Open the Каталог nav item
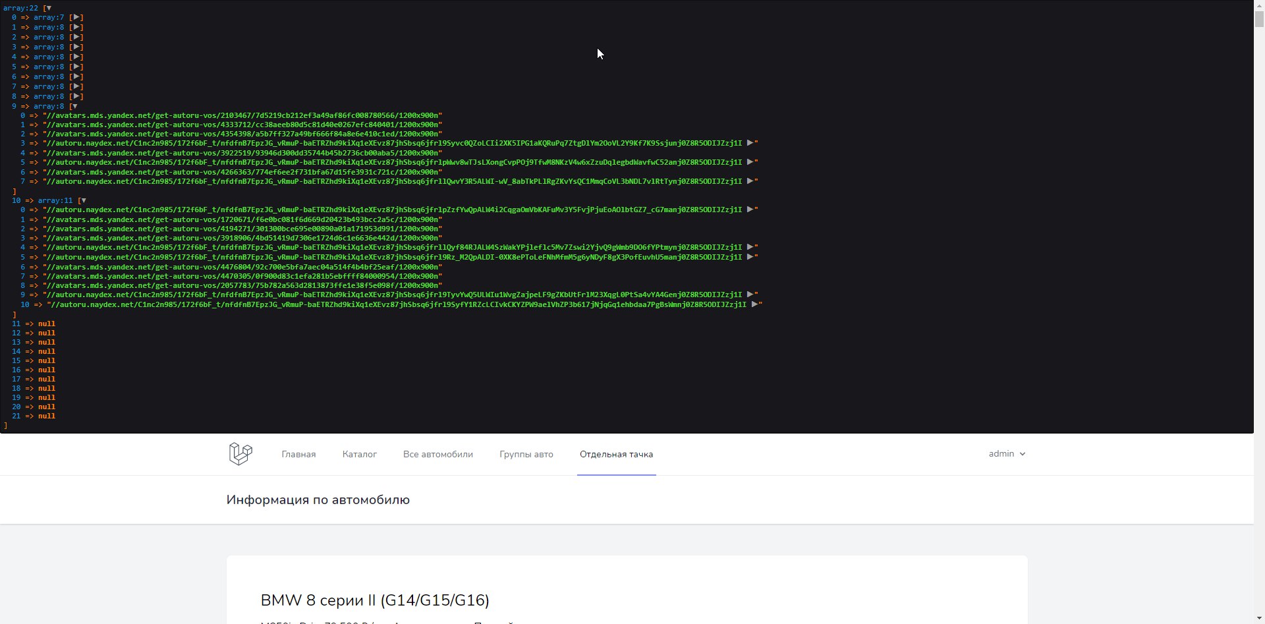Image resolution: width=1265 pixels, height=624 pixels. [x=360, y=454]
